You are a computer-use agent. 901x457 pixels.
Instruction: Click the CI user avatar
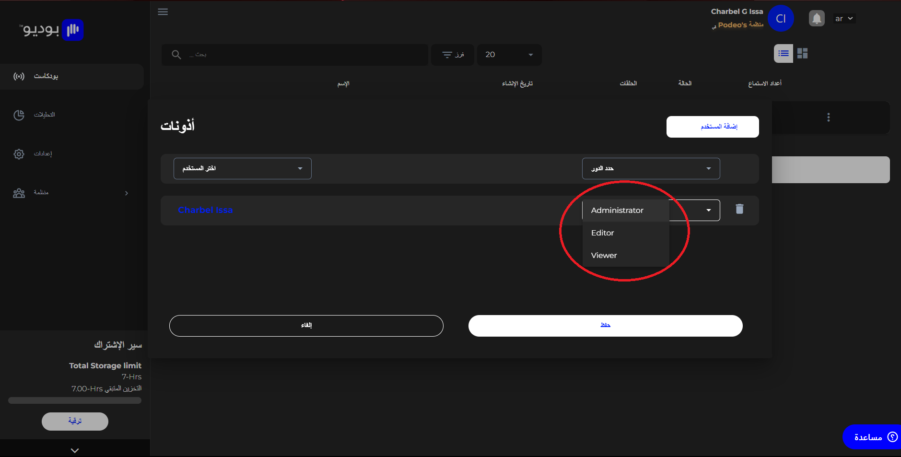(x=781, y=18)
